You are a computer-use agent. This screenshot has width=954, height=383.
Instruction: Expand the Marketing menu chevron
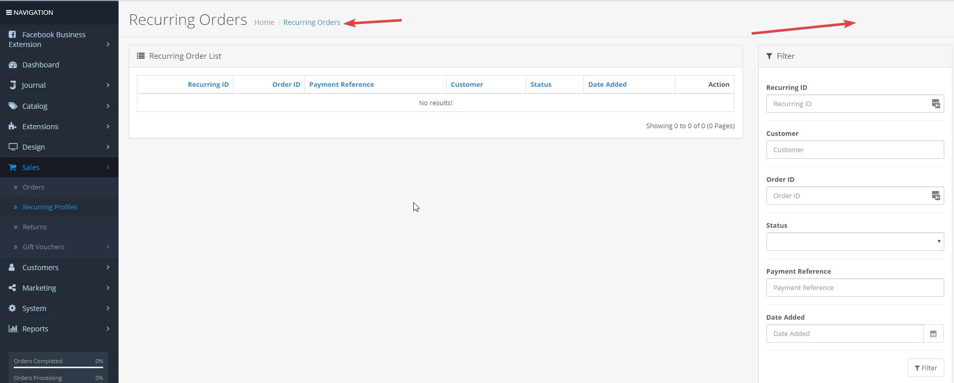pos(108,288)
